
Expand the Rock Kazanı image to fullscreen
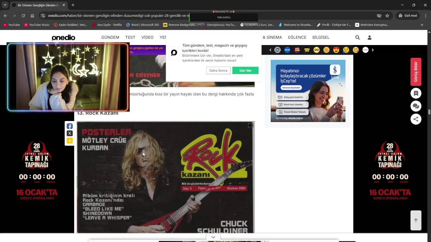250,125
